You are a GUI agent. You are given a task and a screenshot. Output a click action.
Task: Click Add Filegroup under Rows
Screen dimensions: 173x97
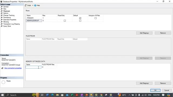[144, 33]
